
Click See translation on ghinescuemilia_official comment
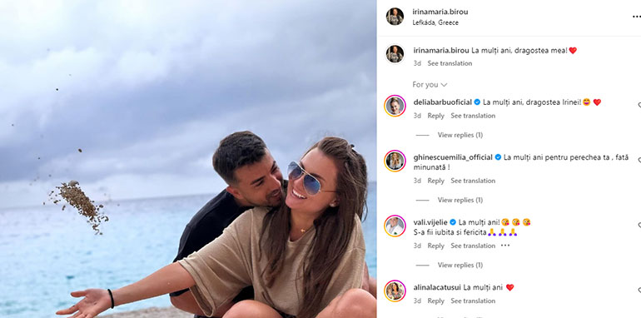point(473,181)
